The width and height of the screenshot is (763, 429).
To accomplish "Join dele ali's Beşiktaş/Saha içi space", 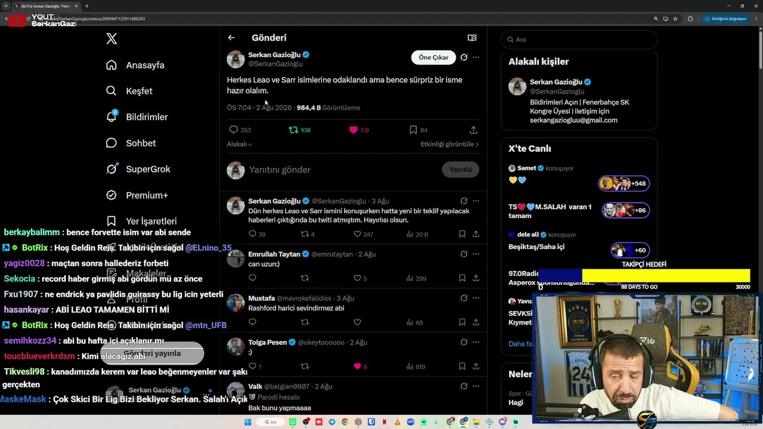I will tap(630, 250).
